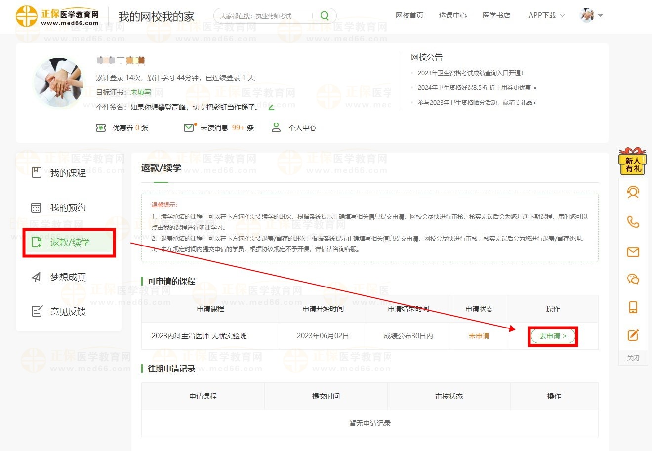Switch to 选课中心 menu item
This screenshot has width=652, height=451.
452,15
